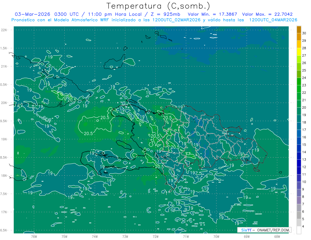Image resolution: width=311 pixels, height=240 pixels.
Task: Click the legend swatch between 12 and 13
Action: (299, 163)
